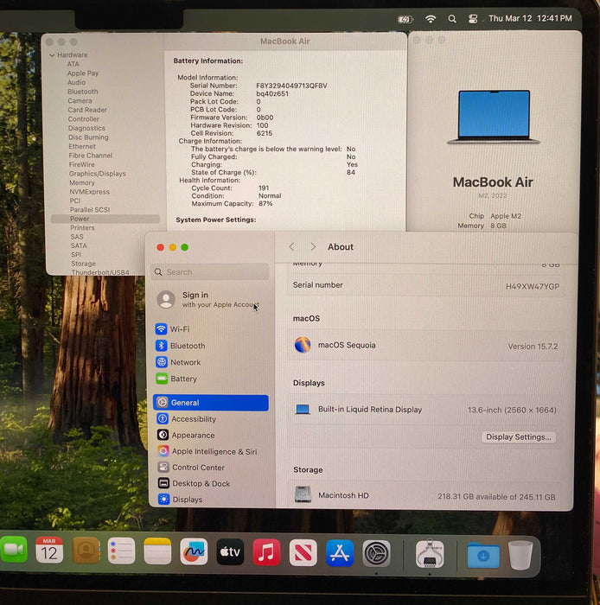The image size is (600, 605).
Task: Open the Trash in Dock
Action: coord(520,555)
